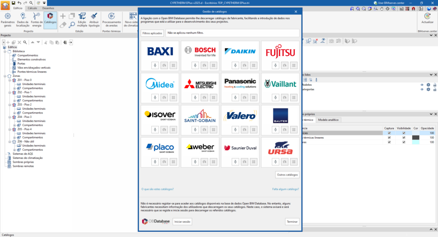Toggle Visibilidade checkbox for térmicas lineares row
Viewport: 438px width, 237px height.
click(404, 138)
